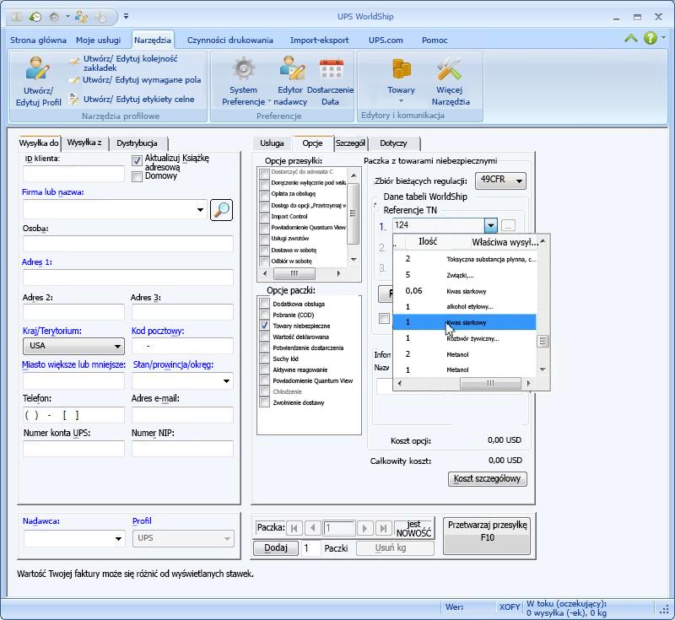Viewport: 675px width, 620px height.
Task: Check Pobranie (COD) option
Action: 265,315
